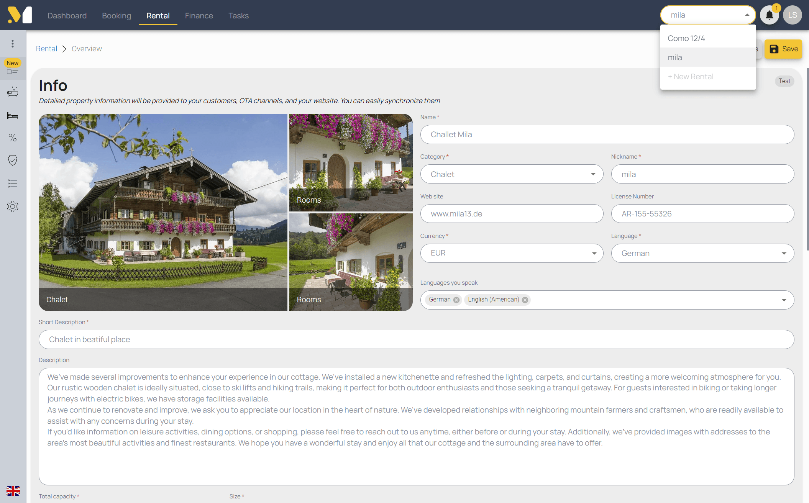Switch to the Finance tab

199,16
